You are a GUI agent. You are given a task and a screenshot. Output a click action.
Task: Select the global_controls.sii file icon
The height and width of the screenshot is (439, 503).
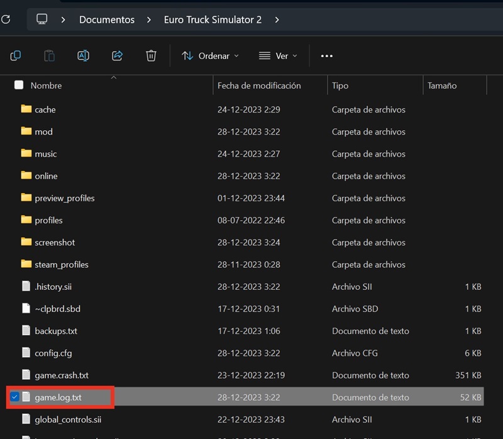(x=26, y=419)
